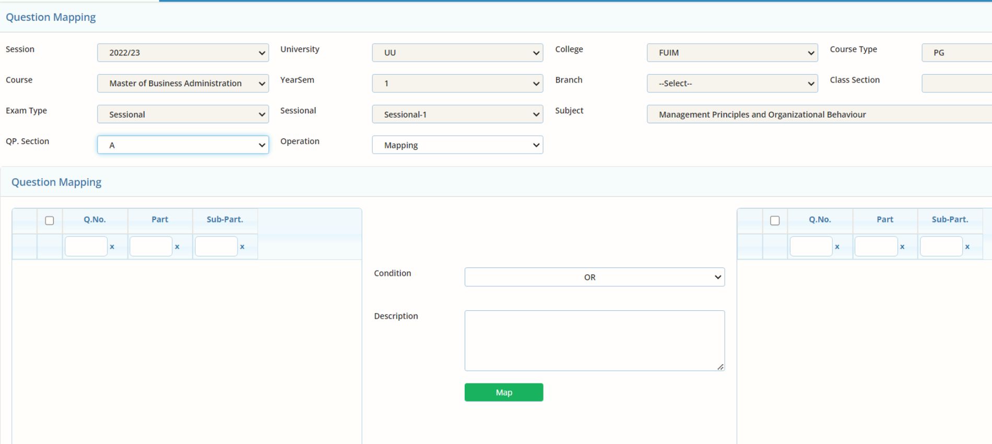Clear the left table Sub-Part filter

pos(242,247)
